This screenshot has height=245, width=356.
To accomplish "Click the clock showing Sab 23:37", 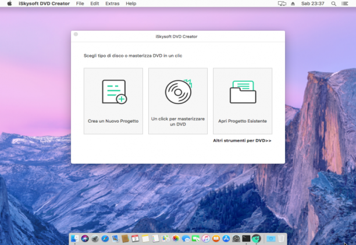I will tap(312, 3).
